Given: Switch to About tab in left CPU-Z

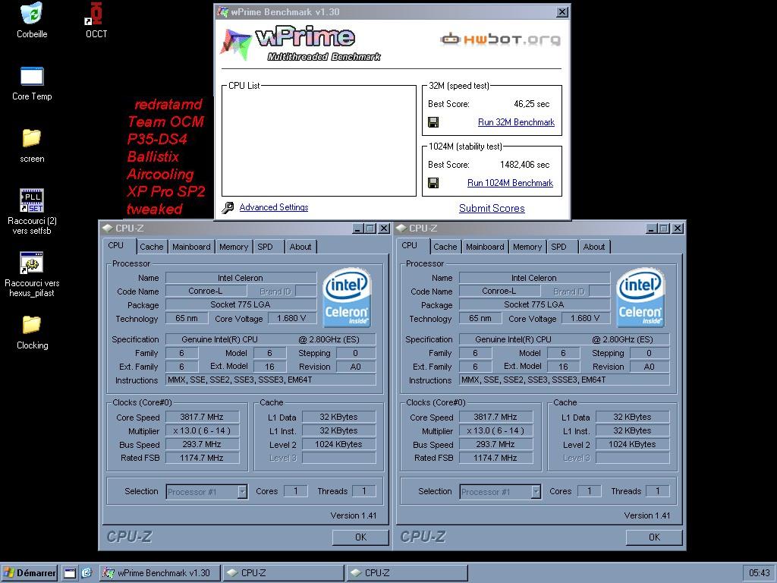Looking at the screenshot, I should click(300, 247).
